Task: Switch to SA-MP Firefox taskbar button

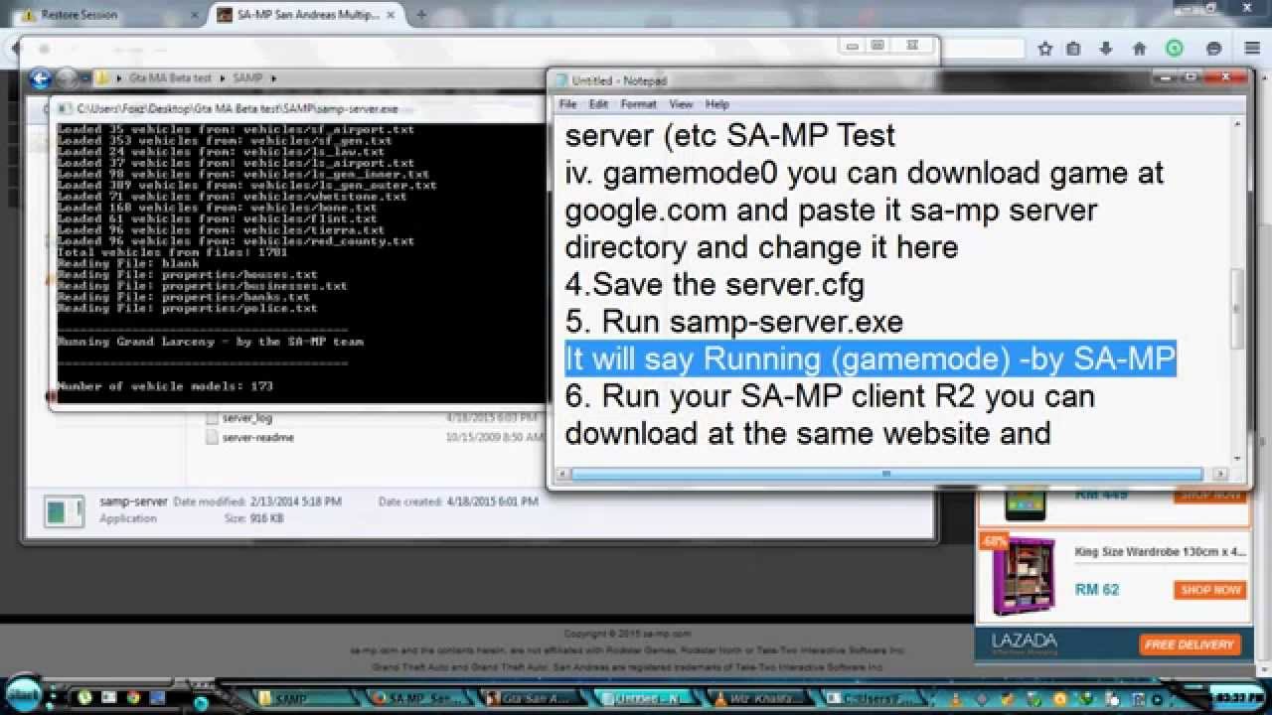Action: click(x=420, y=698)
